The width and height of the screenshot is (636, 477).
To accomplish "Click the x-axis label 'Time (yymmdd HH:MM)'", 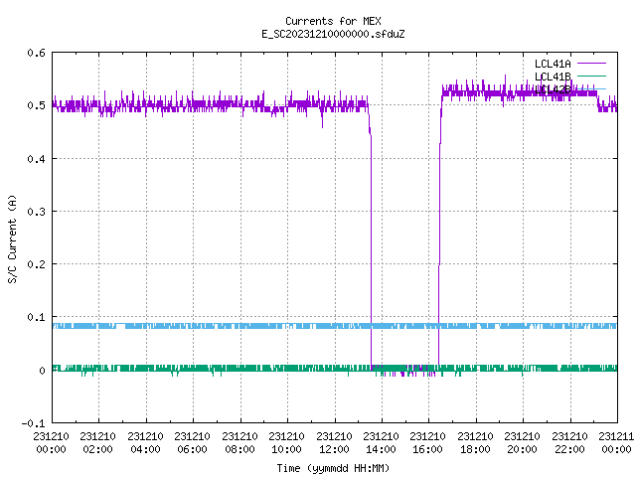I will [x=333, y=468].
